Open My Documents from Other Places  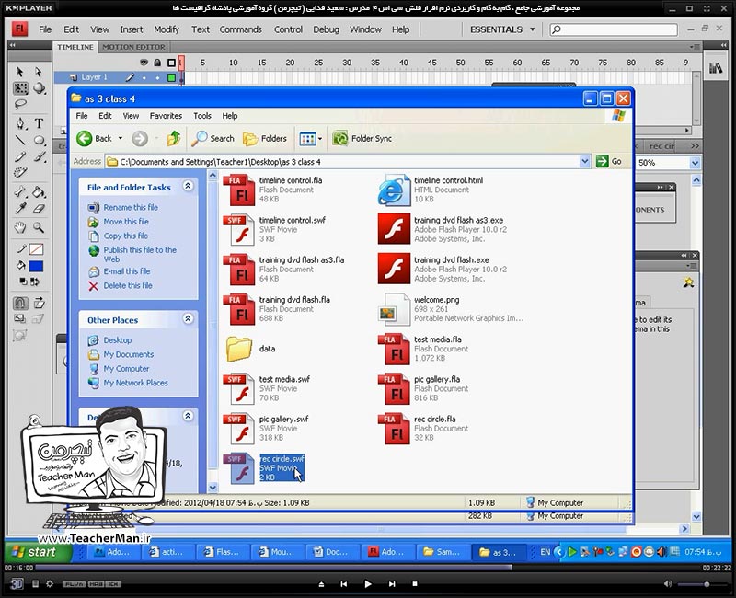tap(129, 354)
